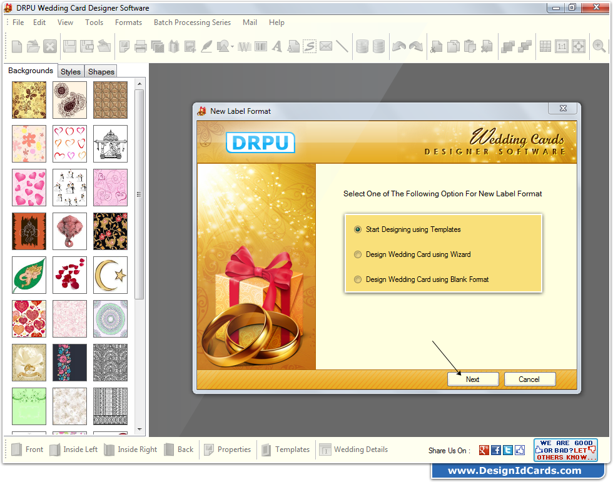Screen dimensions: 613x482
Task: Click the WordArt toolbar icon
Action: click(245, 48)
